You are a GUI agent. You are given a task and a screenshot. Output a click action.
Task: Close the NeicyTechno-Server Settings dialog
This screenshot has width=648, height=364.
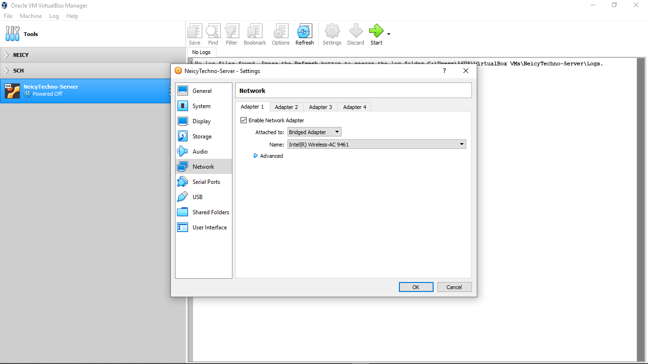(x=466, y=71)
